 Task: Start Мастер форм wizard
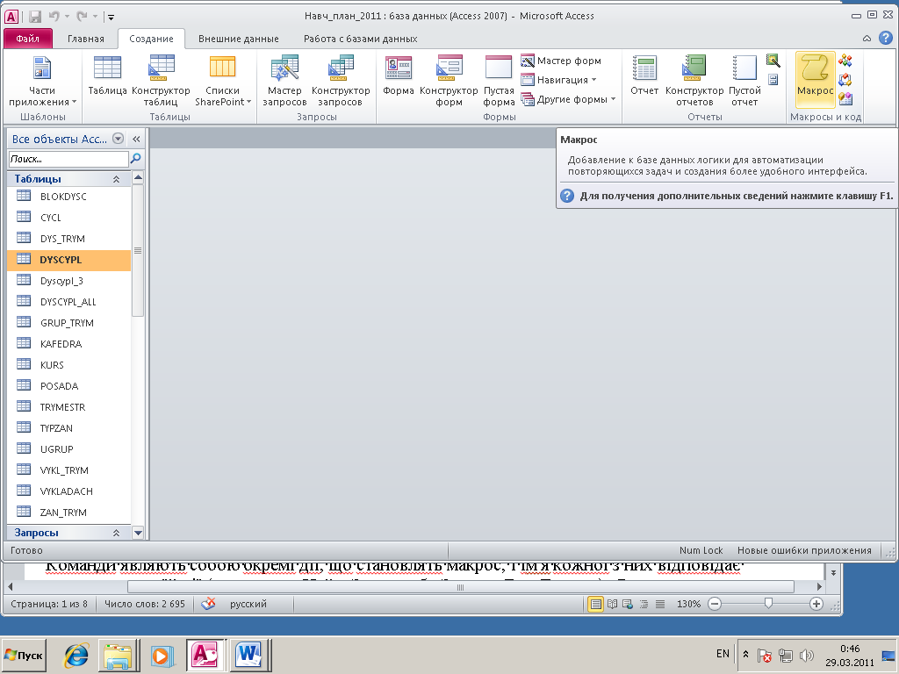pos(561,61)
